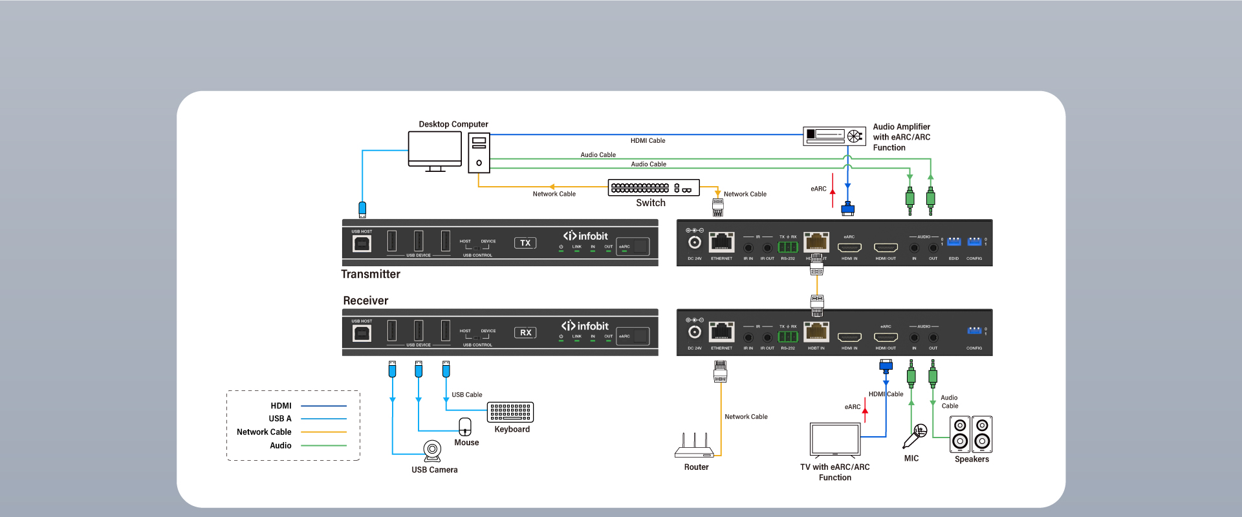Click the 'Desktop Computer' label
1242x517 pixels.
click(453, 124)
